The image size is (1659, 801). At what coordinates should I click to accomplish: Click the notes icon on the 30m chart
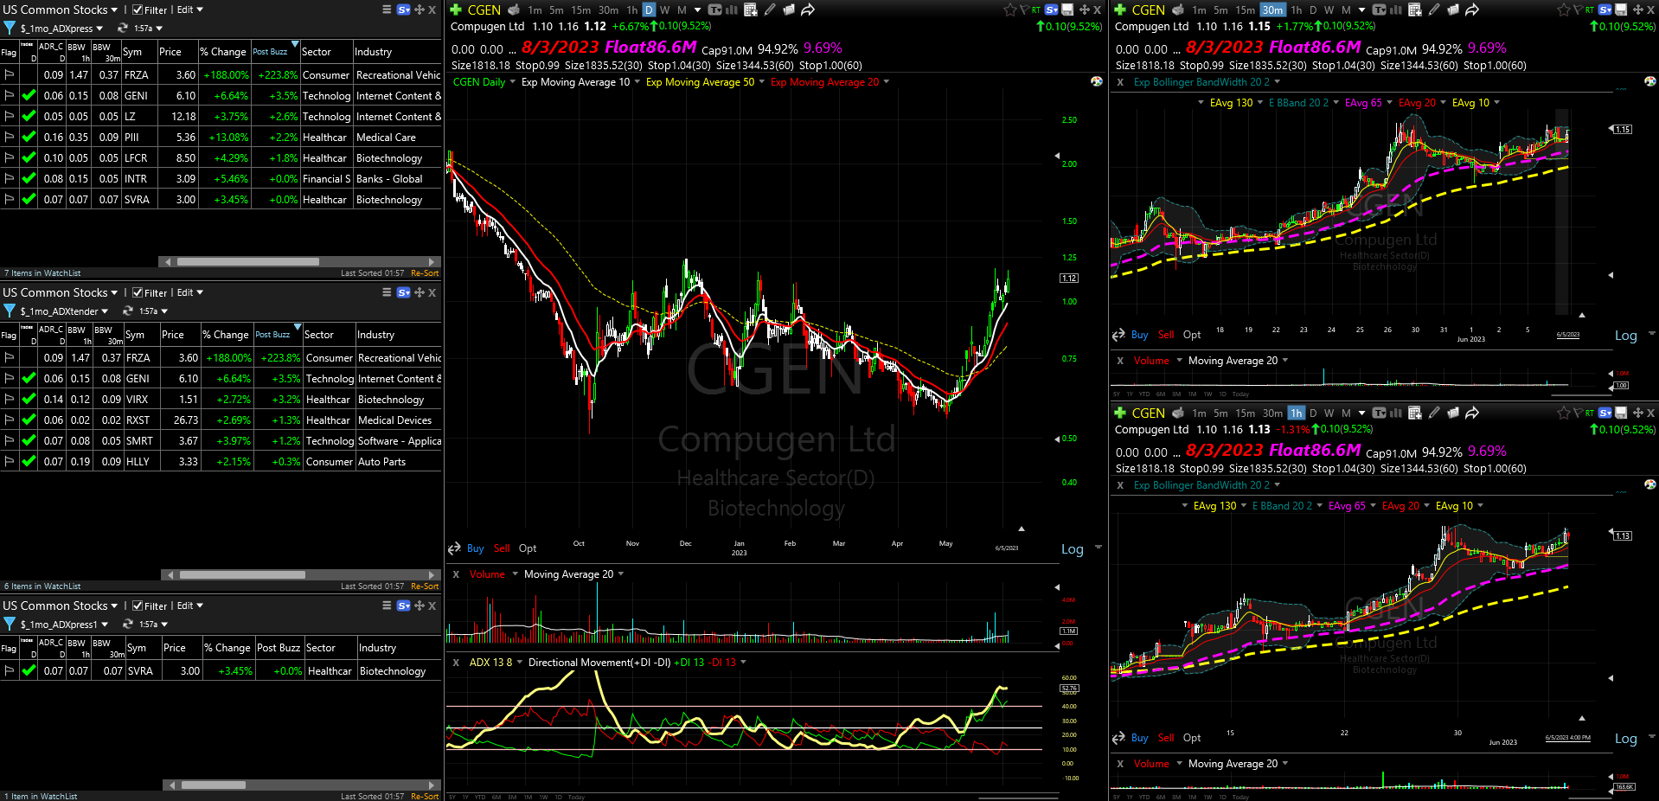[x=1453, y=10]
